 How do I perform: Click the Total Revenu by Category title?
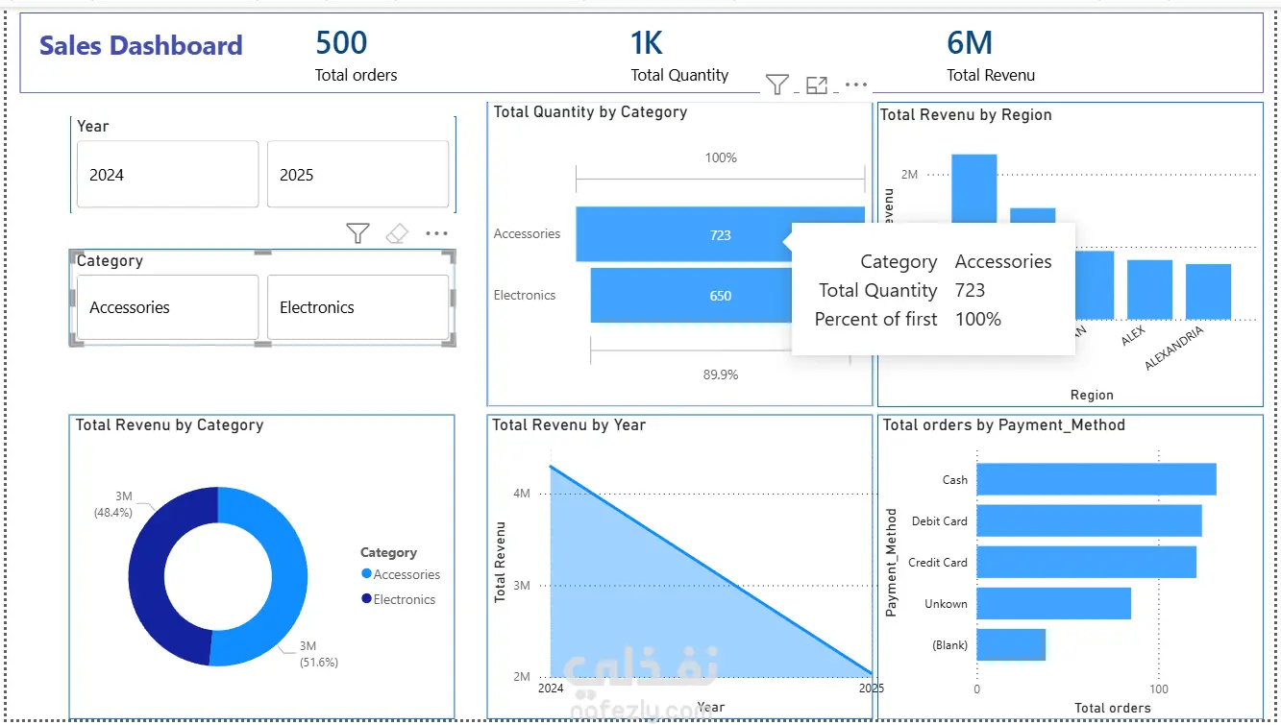pos(169,425)
